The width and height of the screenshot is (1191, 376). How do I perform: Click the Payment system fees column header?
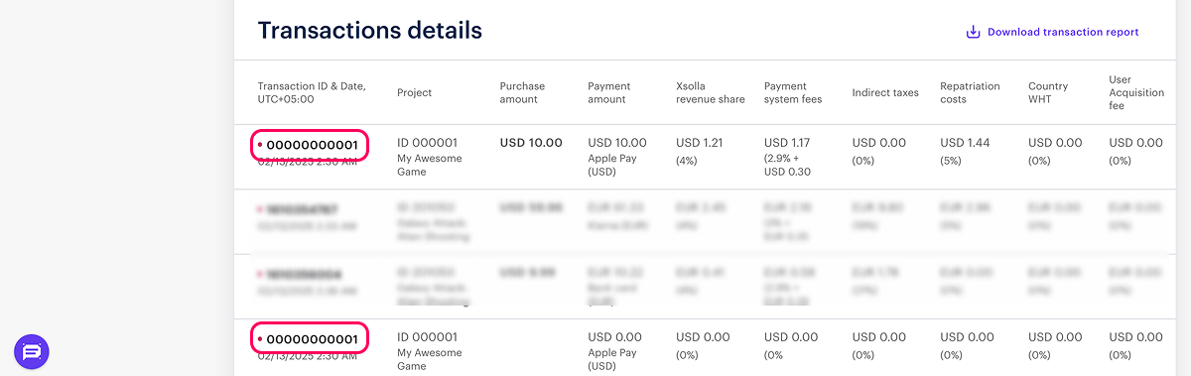(x=788, y=92)
